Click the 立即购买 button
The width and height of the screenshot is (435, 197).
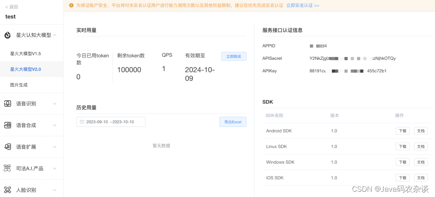pyautogui.click(x=234, y=56)
